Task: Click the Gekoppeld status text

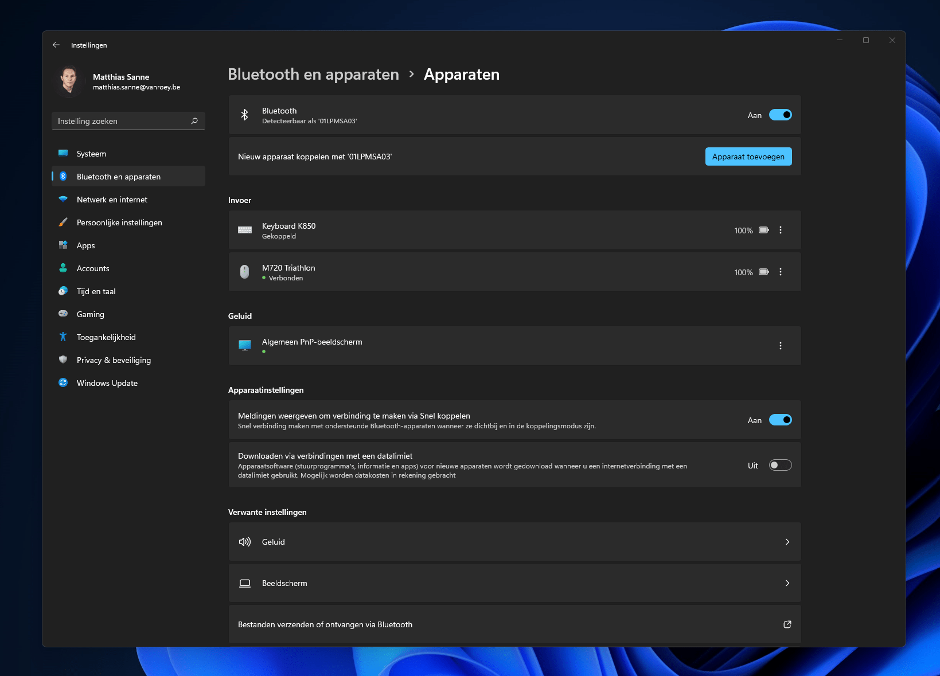Action: point(279,236)
